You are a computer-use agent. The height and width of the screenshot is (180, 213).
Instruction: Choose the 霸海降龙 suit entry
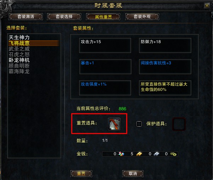(19, 71)
